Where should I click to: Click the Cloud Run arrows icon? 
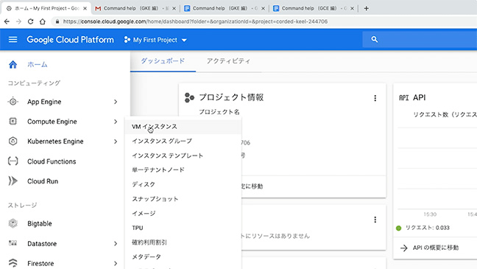click(13, 181)
